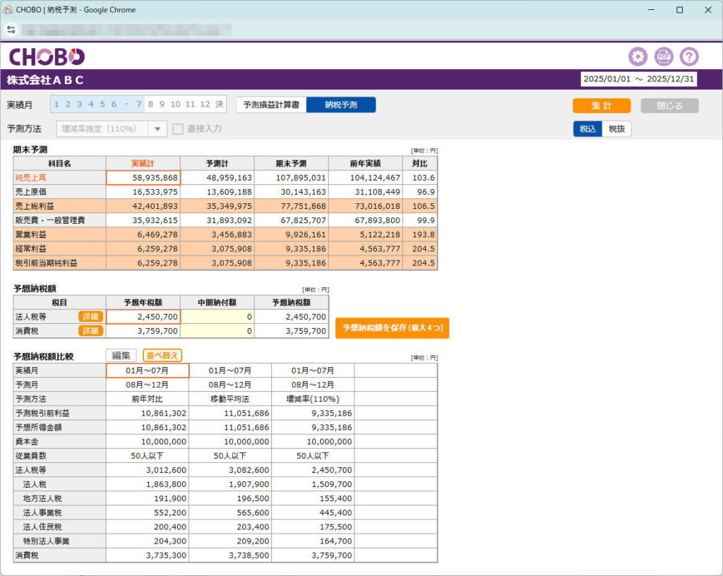Screen dimensions: 723x576
Task: Select the 納税予測 tab
Action: (x=340, y=104)
